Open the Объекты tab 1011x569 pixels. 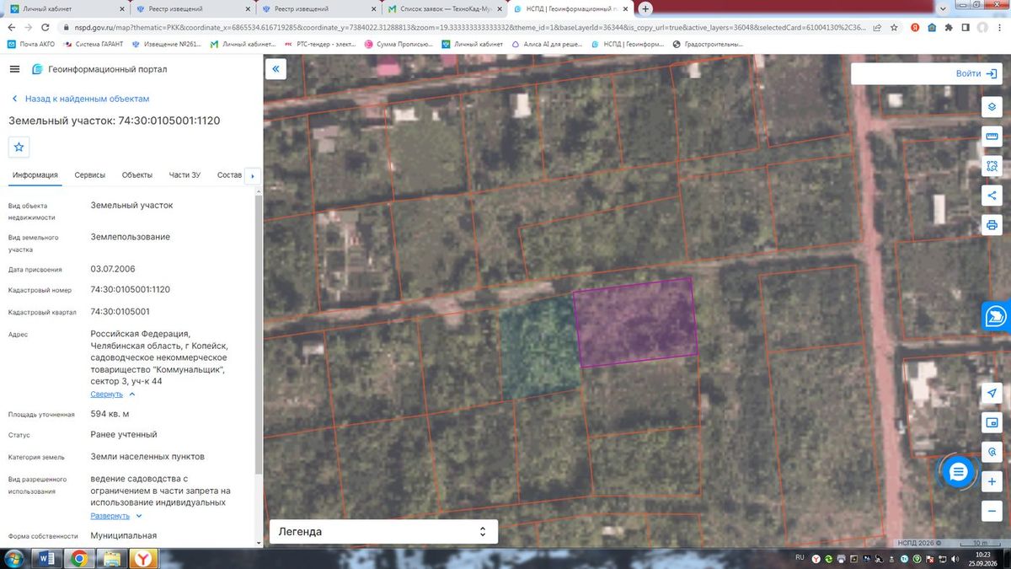coord(137,175)
